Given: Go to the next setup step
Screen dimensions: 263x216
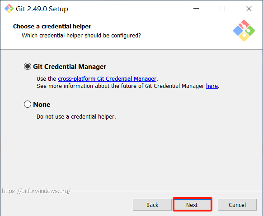Looking at the screenshot, I should coord(192,205).
